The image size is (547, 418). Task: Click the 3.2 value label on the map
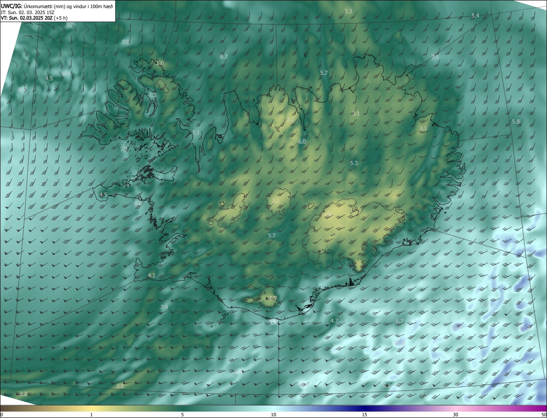click(24, 394)
